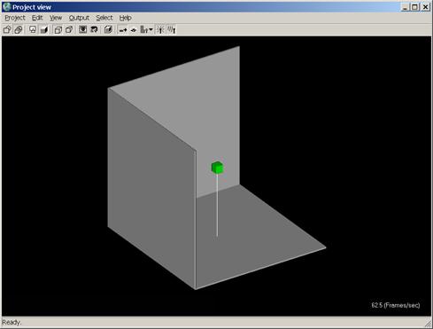Click the dark camera-like toolbar icon

[83, 29]
